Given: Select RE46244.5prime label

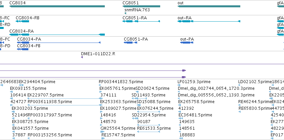Looking at the screenshot, I should point(255,102).
